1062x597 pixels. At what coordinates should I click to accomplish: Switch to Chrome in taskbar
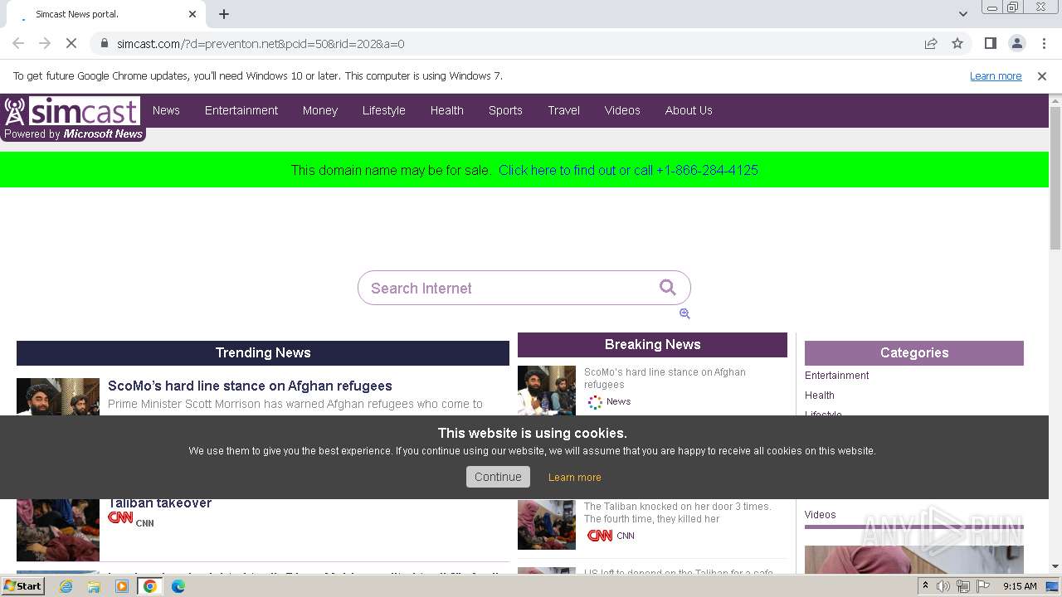pos(150,586)
